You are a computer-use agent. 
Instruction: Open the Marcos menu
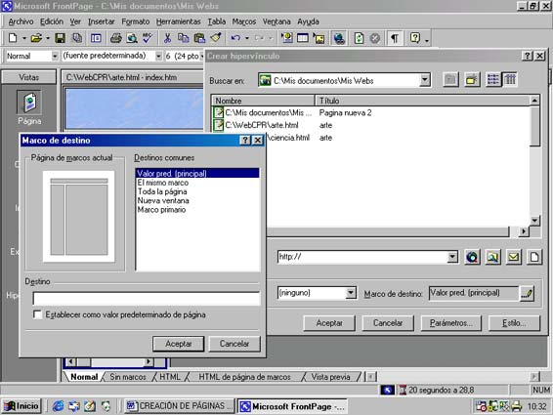coord(243,21)
